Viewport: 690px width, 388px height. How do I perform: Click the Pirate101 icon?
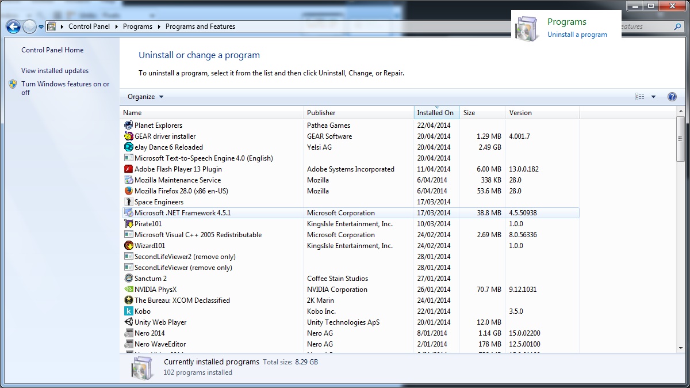pos(129,224)
